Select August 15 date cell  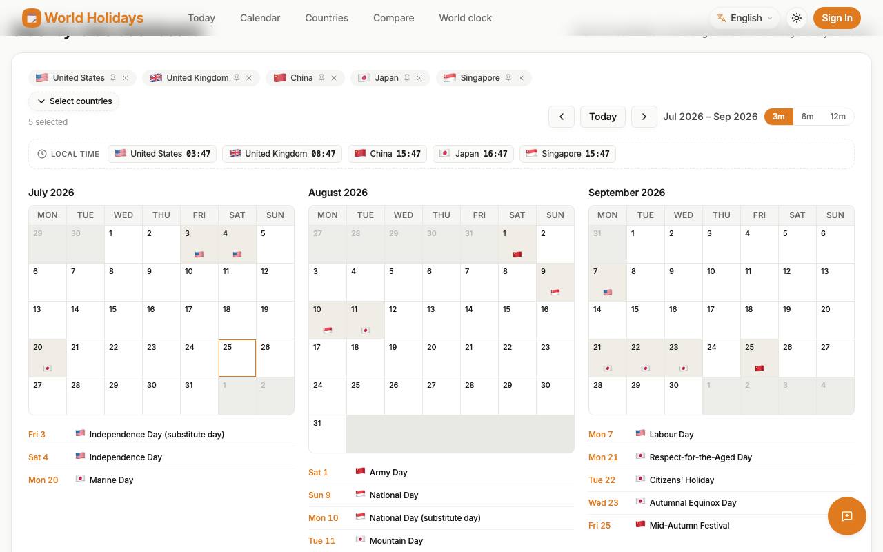[517, 320]
